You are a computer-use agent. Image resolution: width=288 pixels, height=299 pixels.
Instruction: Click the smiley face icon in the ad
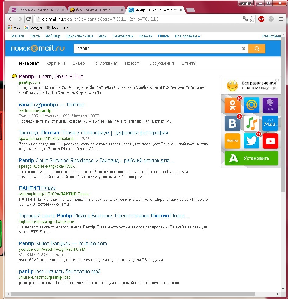(x=232, y=85)
